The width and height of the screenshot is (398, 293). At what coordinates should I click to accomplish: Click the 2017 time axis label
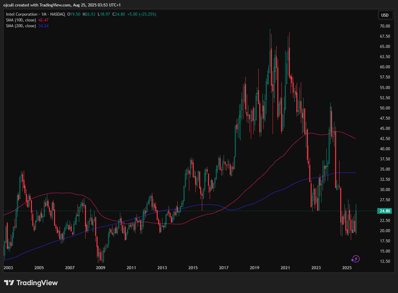[224, 268]
